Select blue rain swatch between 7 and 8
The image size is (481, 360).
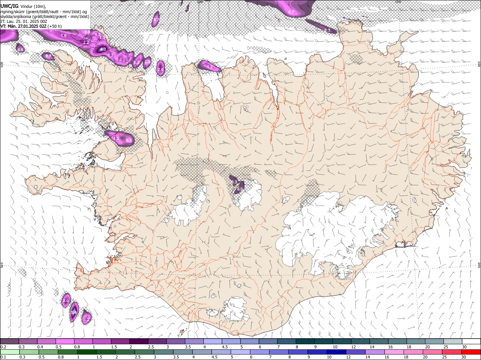click(x=279, y=352)
